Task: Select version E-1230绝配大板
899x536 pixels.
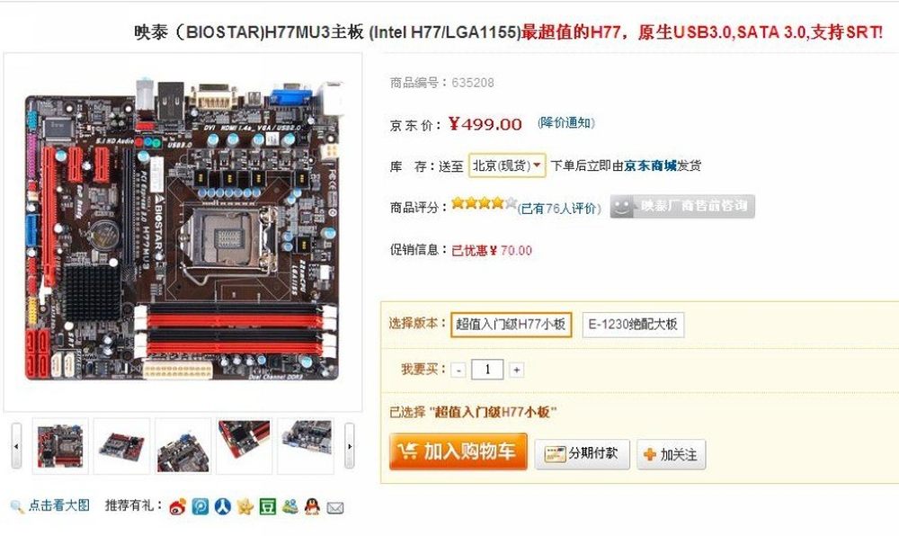Action: [633, 325]
